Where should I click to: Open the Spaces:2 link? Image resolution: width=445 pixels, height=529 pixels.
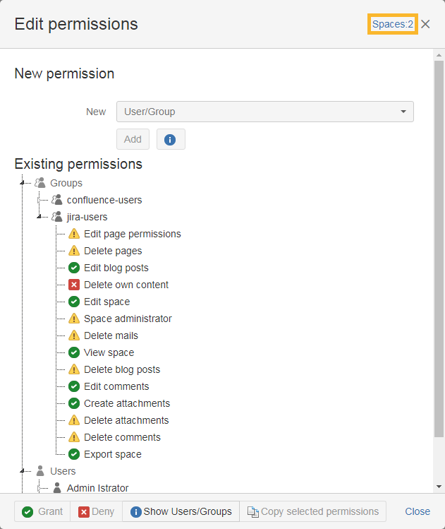tap(393, 24)
